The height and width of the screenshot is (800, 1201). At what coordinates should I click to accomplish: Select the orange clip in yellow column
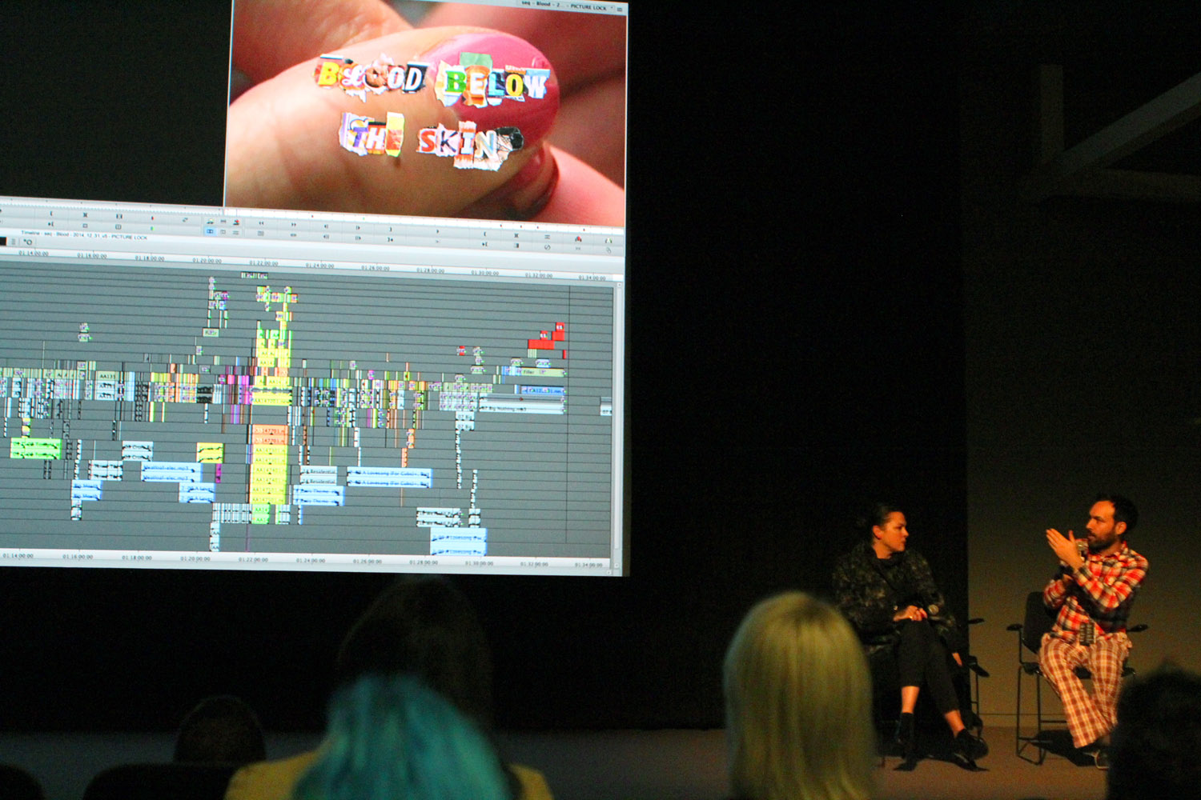[x=270, y=435]
